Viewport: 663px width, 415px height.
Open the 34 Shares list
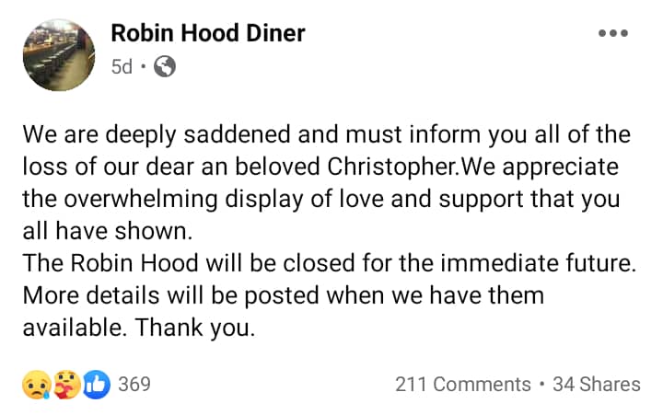pos(597,385)
